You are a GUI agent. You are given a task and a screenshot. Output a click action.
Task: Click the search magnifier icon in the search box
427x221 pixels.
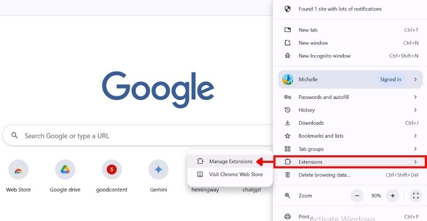[x=14, y=136]
